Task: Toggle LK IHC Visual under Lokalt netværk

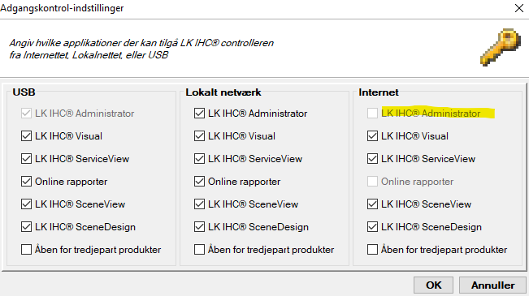Action: (199, 136)
